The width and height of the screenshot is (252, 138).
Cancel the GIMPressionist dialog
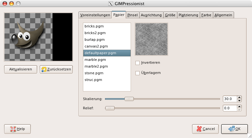point(205,129)
